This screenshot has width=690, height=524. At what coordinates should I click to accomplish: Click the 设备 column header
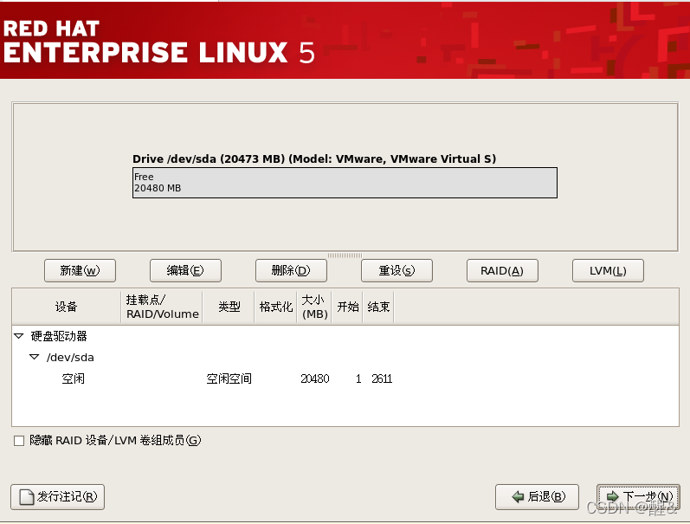67,307
